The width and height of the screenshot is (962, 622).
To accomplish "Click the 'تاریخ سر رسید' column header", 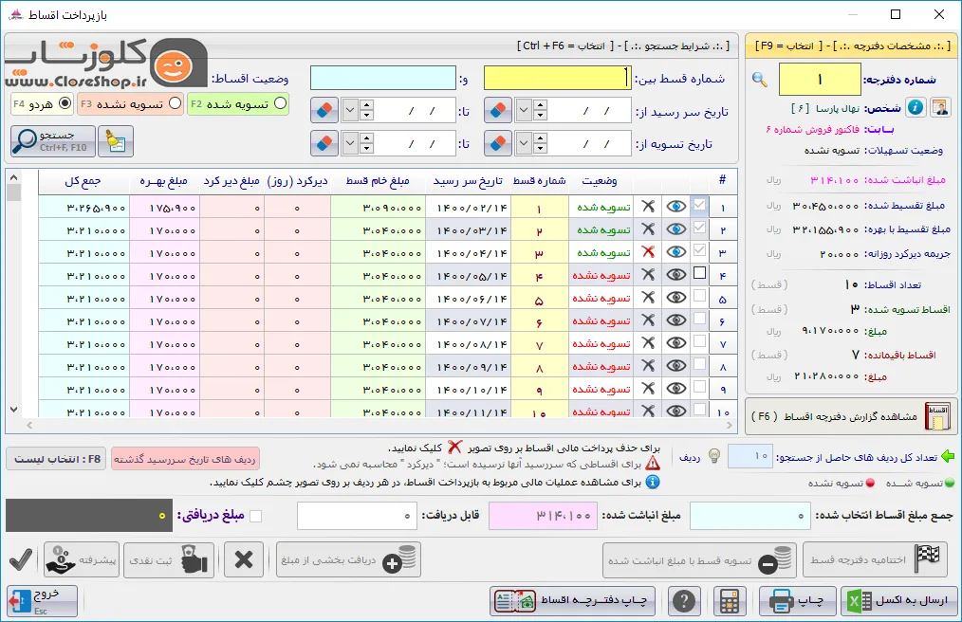I will click(468, 181).
